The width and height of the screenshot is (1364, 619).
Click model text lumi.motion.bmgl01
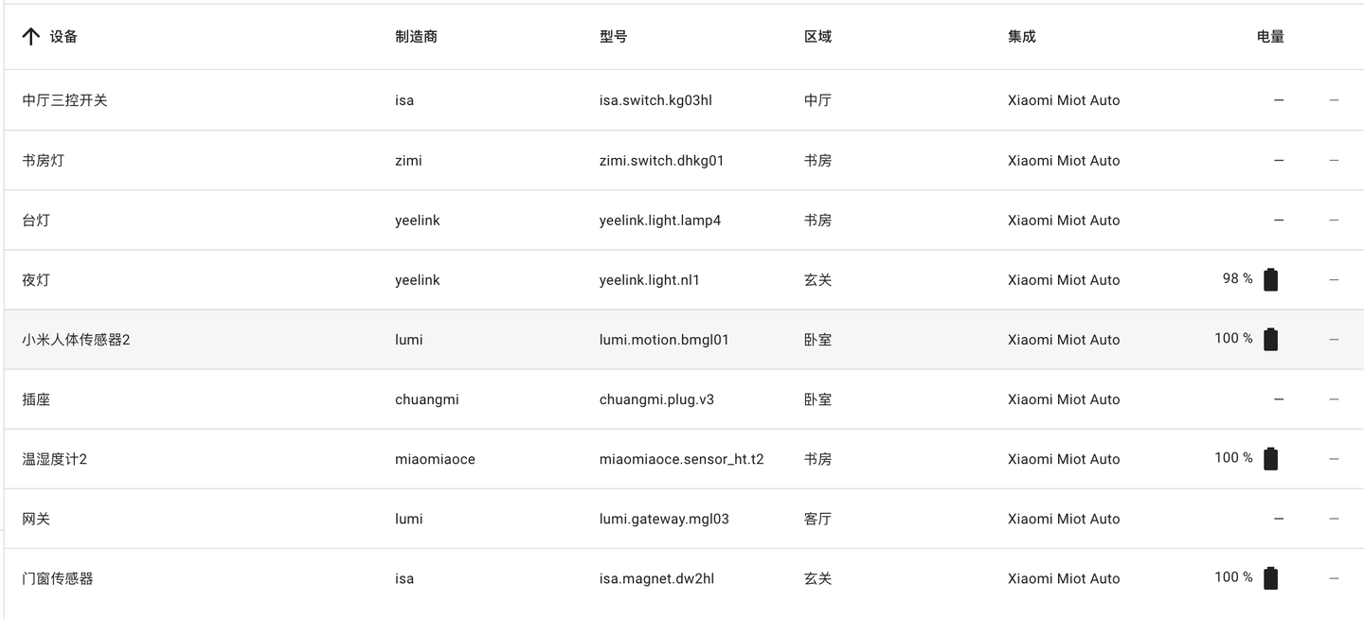point(664,340)
